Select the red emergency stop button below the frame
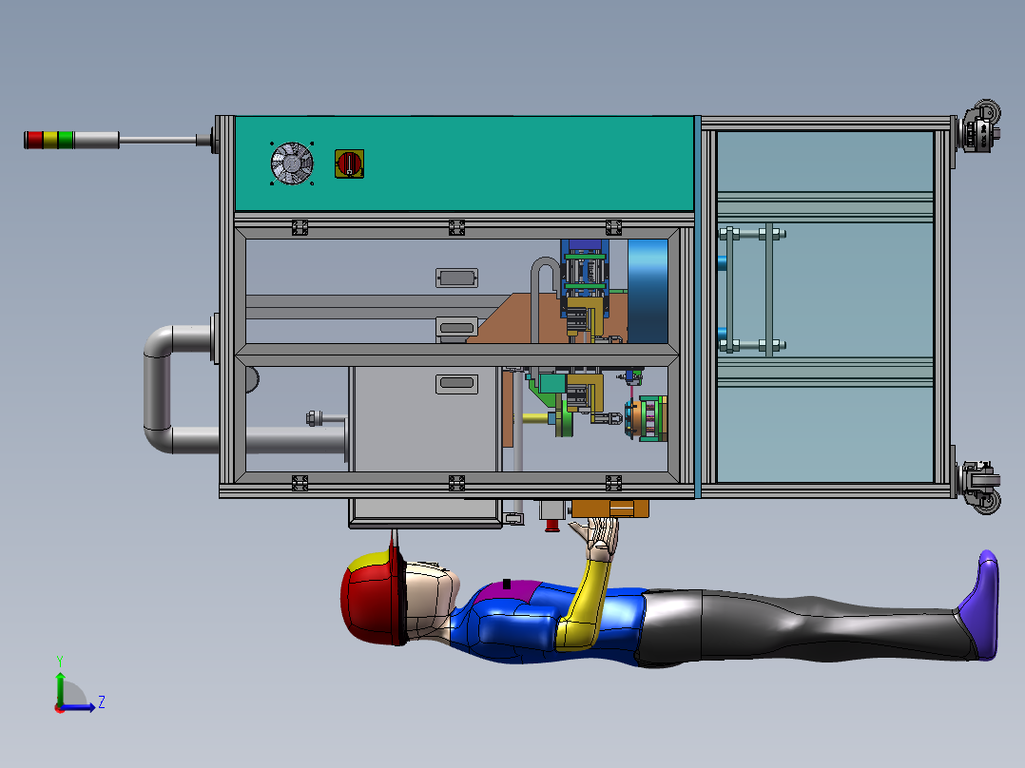 552,526
